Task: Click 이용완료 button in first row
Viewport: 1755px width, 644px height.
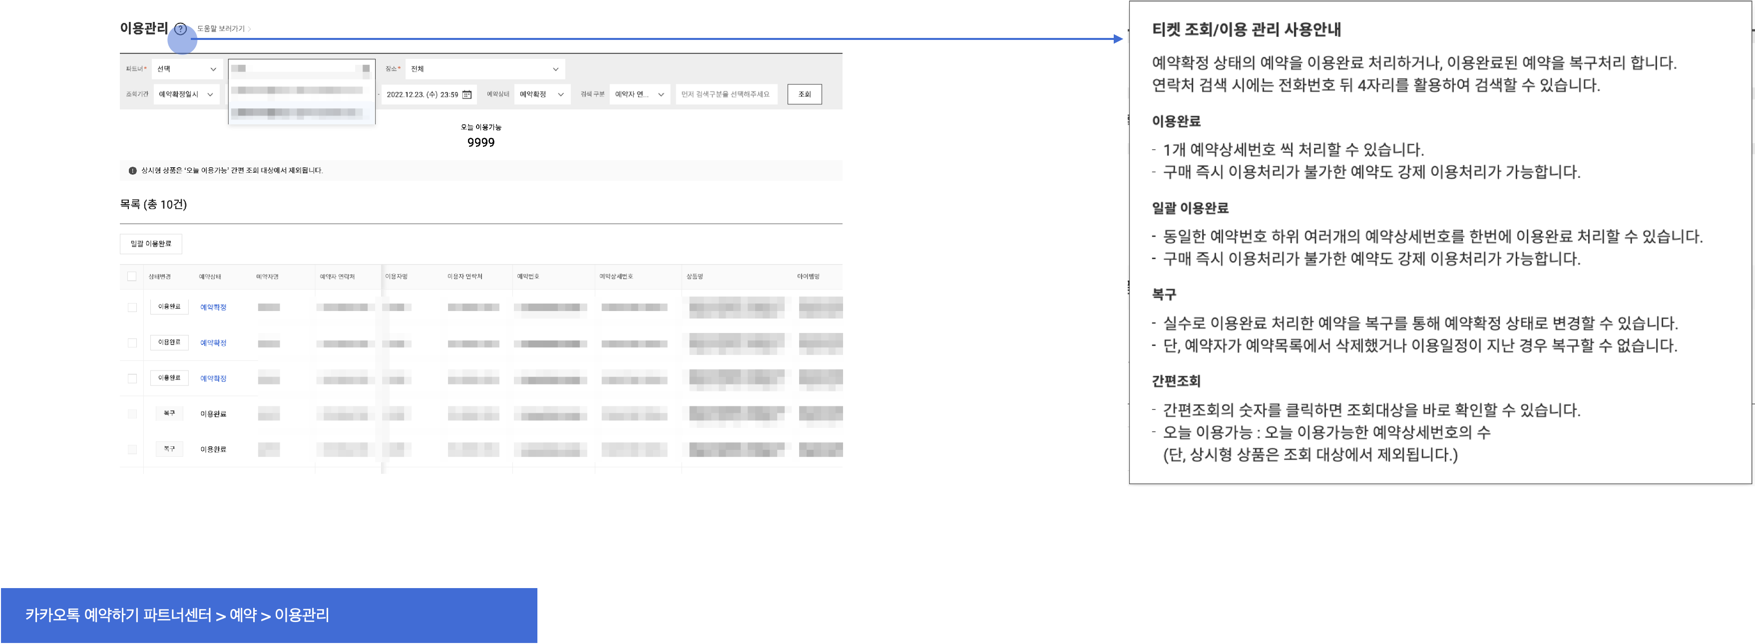Action: coord(169,307)
